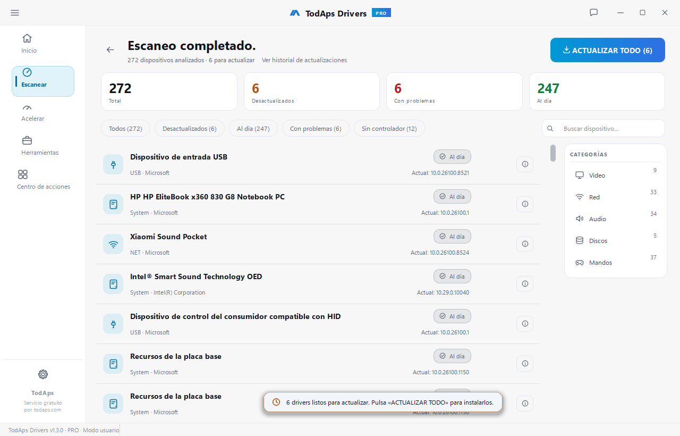The width and height of the screenshot is (680, 436).
Task: Open info for Dispositivo de entrada USB
Action: click(525, 164)
